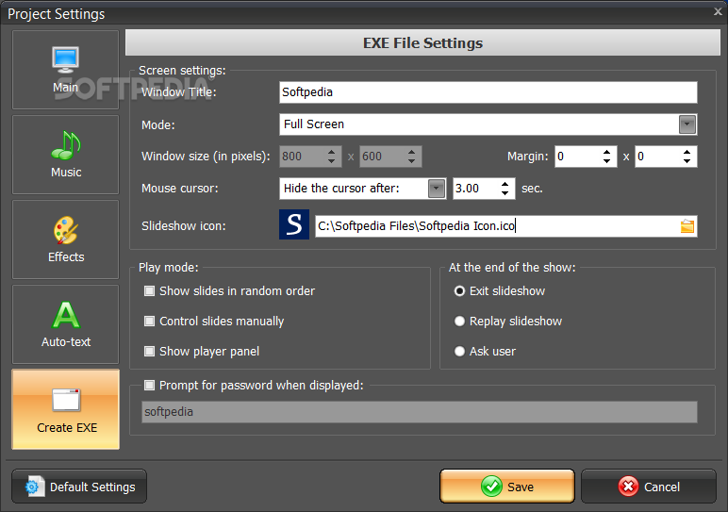Increase the second Margin value
This screenshot has width=728, height=512.
pos(687,152)
